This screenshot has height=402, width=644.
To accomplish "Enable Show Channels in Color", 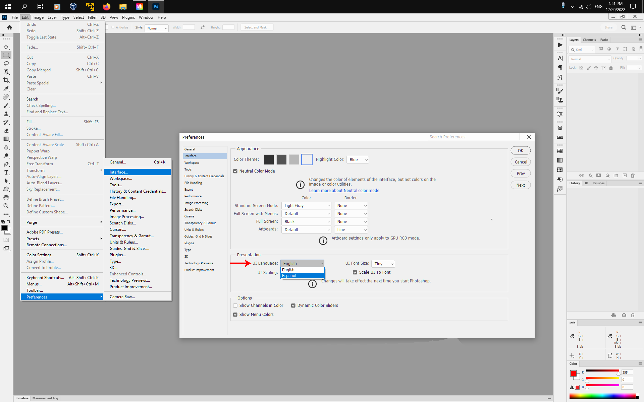I will click(x=235, y=305).
